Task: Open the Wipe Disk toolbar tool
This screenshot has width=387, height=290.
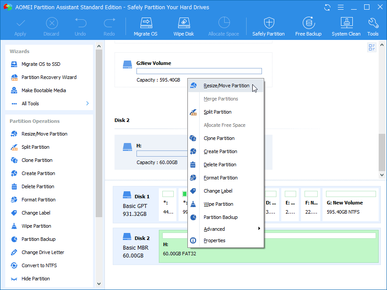Action: tap(183, 27)
